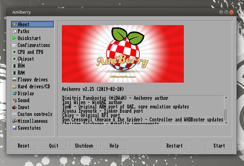Screen dimensions: 244x166
Task: Click the green Quickstart arrow icon
Action: [14, 38]
